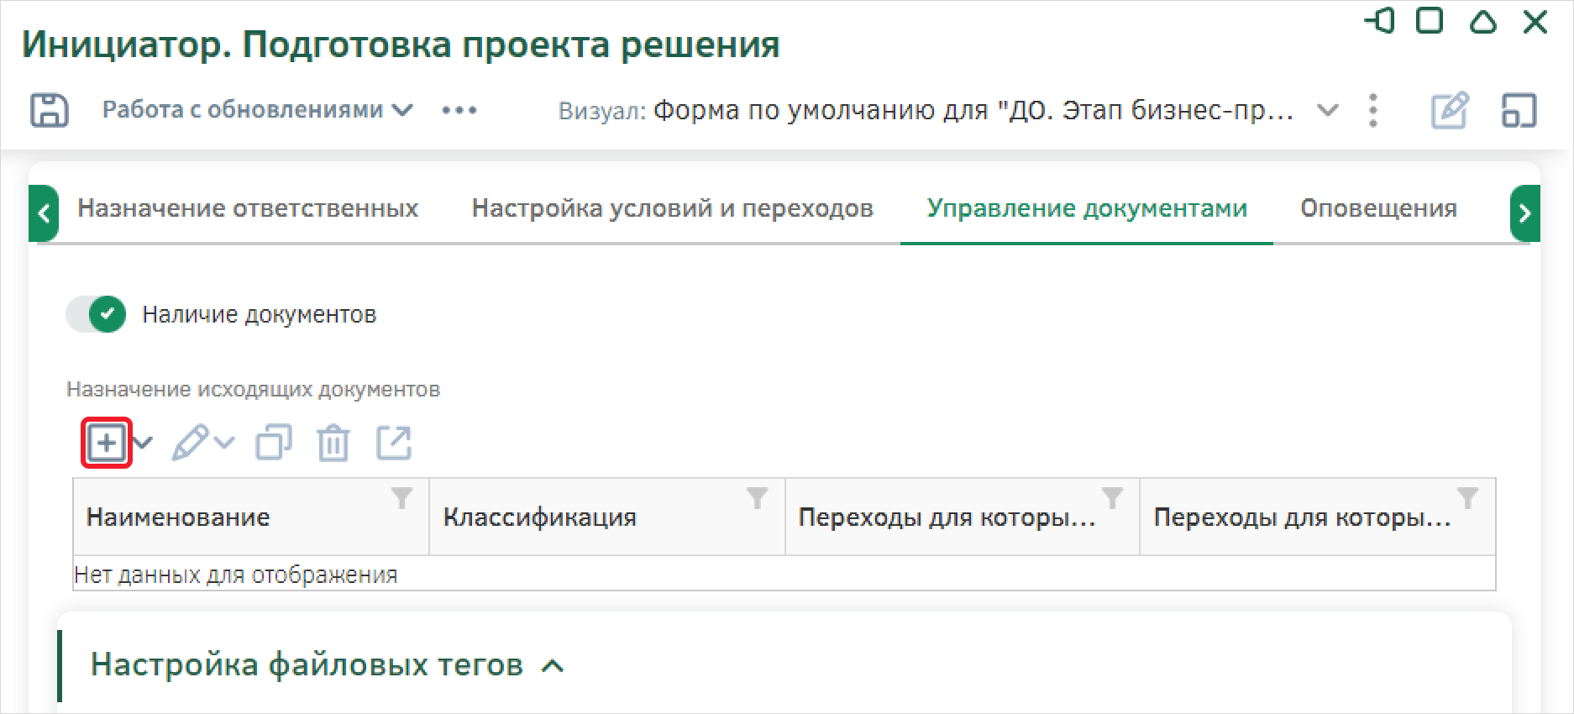
Task: Go to the Оповещения tab
Action: (x=1378, y=208)
